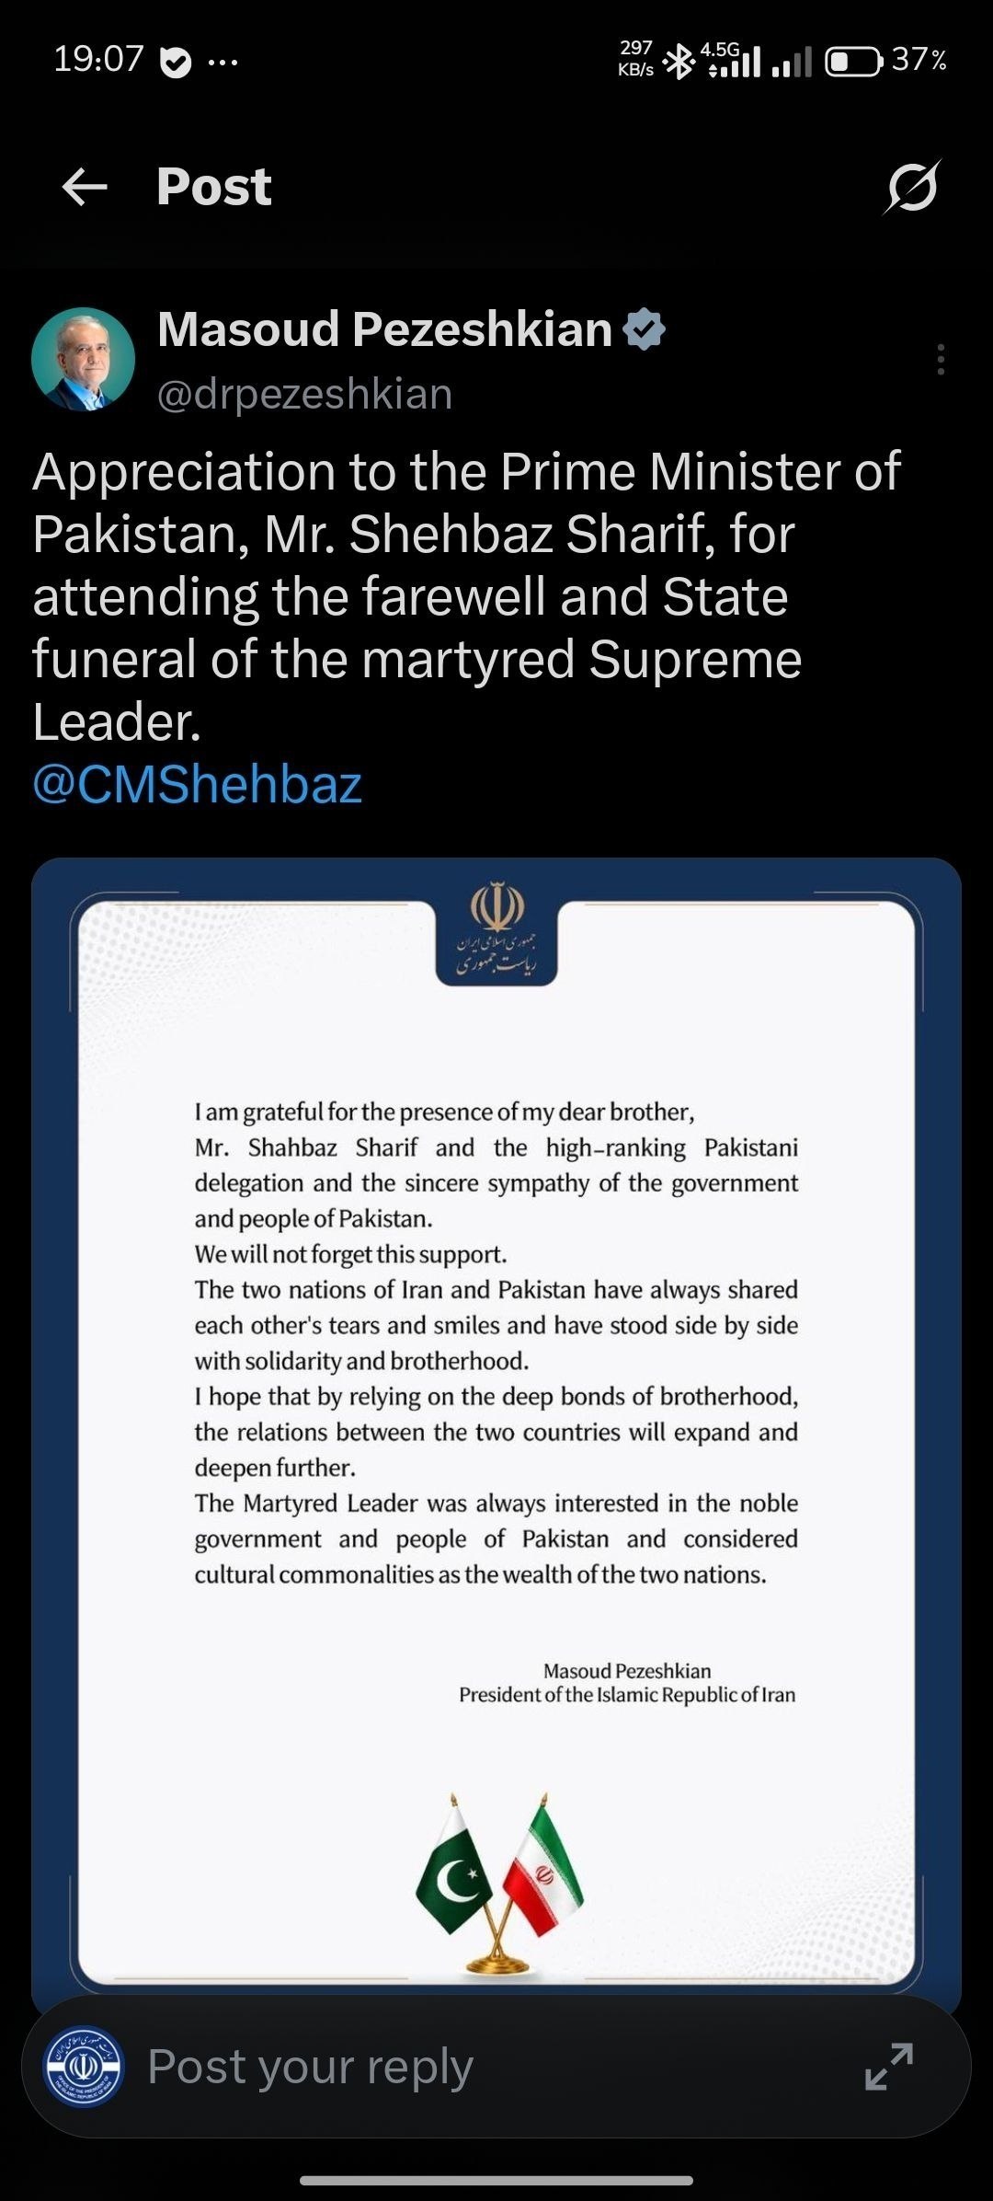Tap the shield check icon near the clock
Viewport: 993px width, 2201px height.
click(x=176, y=62)
